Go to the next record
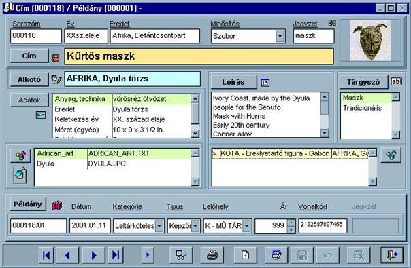This screenshot has height=268, width=411. click(94, 255)
